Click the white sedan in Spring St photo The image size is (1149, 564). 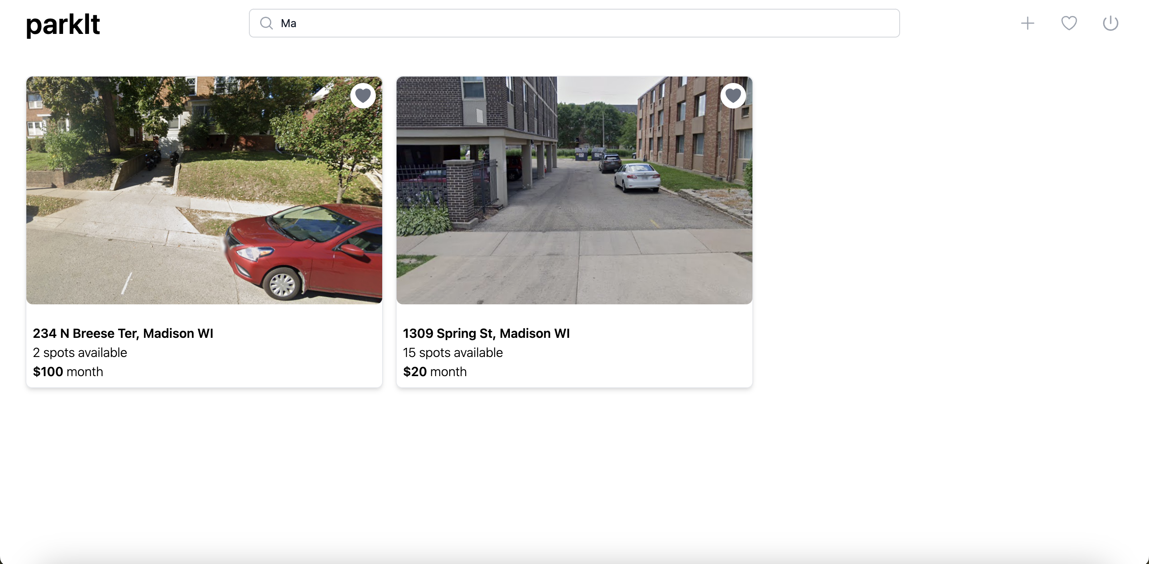pyautogui.click(x=637, y=177)
